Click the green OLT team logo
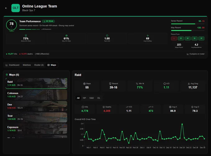211x156 pixels. [x=16, y=8]
